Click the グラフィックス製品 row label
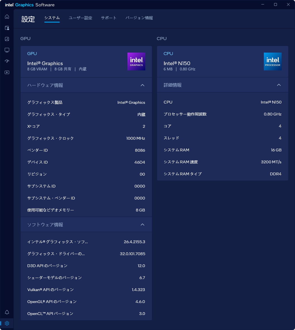 [45, 102]
